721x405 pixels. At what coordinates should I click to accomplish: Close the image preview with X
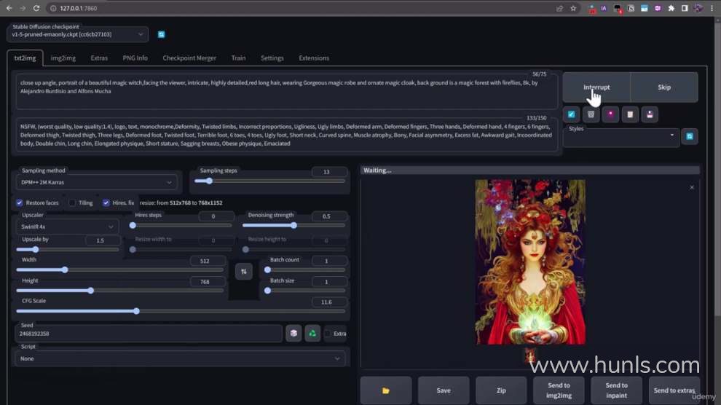[692, 187]
